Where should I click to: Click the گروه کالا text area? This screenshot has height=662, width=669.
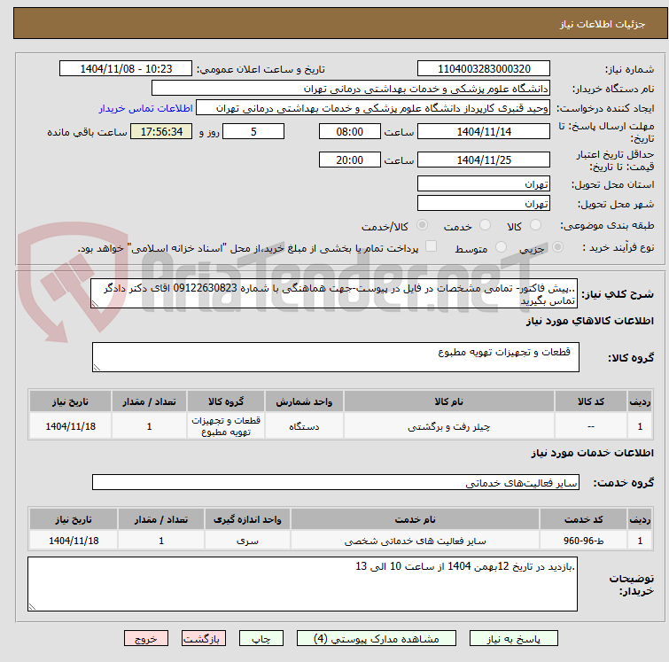(x=336, y=357)
